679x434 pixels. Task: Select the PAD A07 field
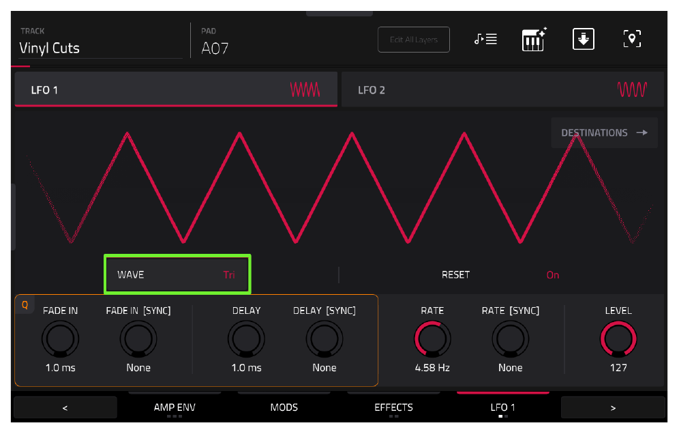(x=215, y=48)
